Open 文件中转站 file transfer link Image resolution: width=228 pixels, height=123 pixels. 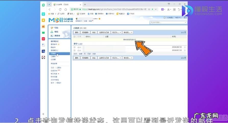[x=55, y=80]
